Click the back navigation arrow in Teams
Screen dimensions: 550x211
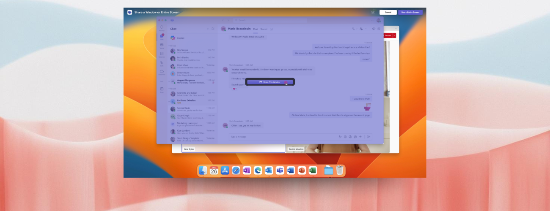223,20
